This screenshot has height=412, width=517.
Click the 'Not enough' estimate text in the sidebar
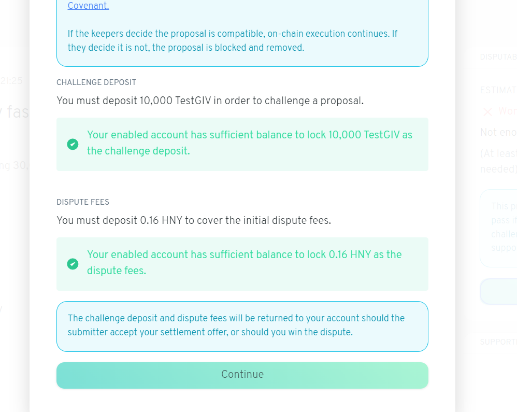click(498, 132)
